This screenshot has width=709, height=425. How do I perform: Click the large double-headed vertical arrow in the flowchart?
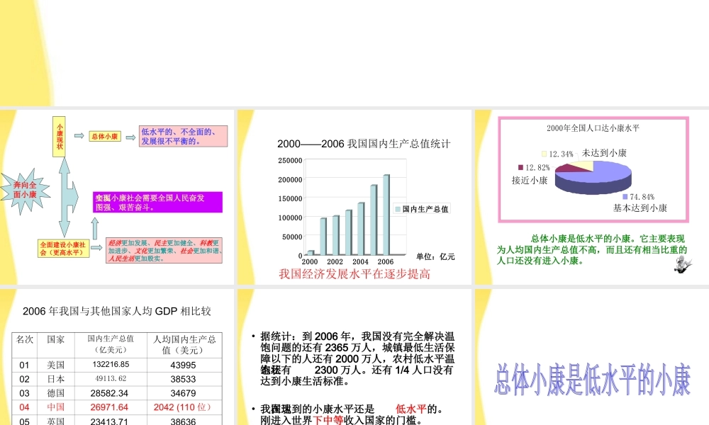67,198
